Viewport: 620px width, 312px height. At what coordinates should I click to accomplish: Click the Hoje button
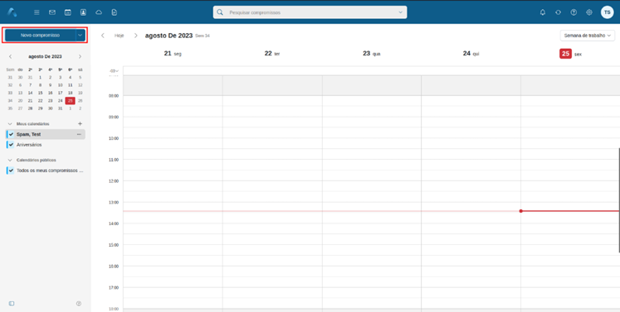[x=119, y=36]
